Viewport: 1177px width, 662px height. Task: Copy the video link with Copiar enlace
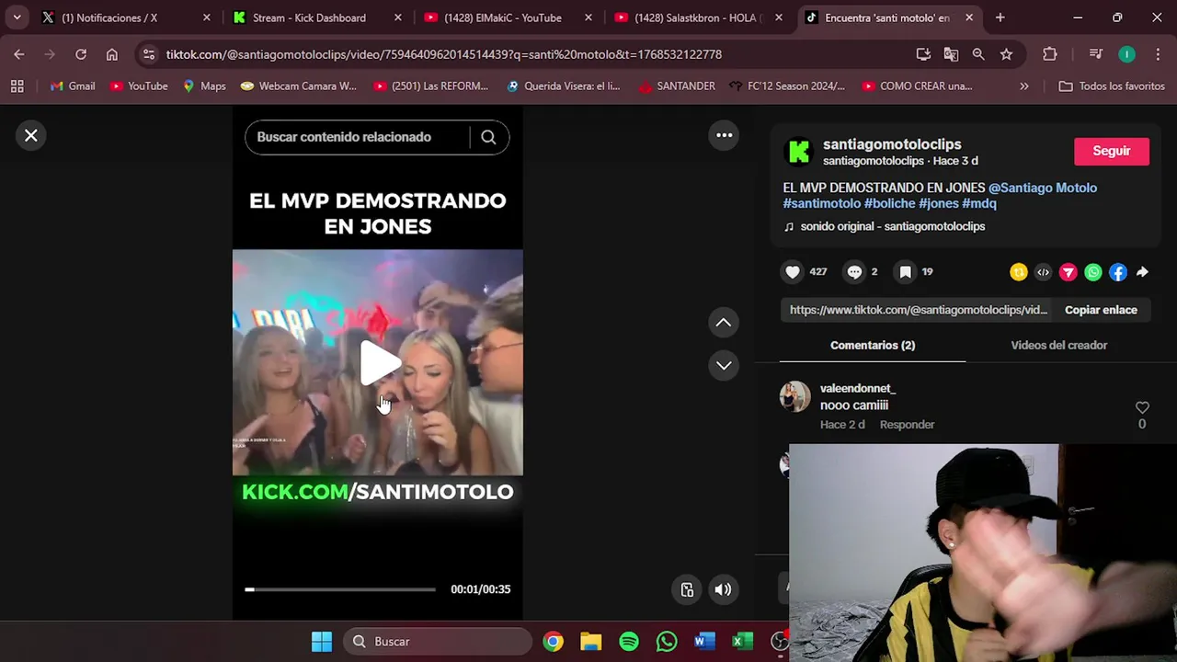coord(1101,310)
